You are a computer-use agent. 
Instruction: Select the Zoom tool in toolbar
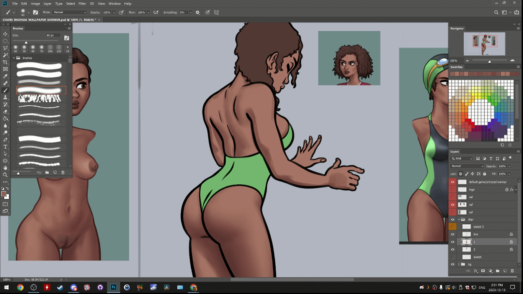click(5, 175)
